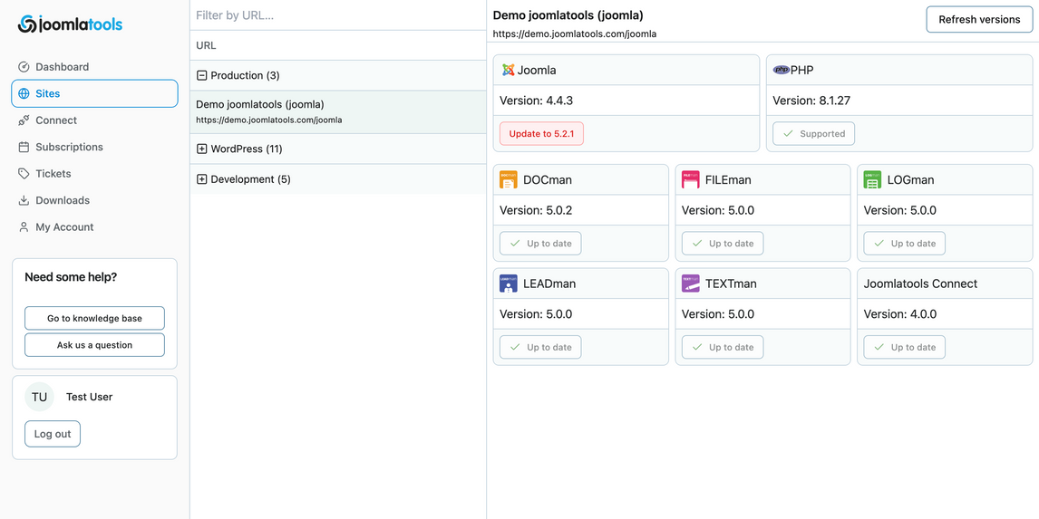Image resolution: width=1039 pixels, height=519 pixels.
Task: Click LEADman's Up to date button
Action: (x=540, y=347)
